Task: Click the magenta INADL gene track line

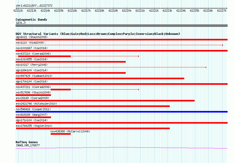Action: coord(121,148)
